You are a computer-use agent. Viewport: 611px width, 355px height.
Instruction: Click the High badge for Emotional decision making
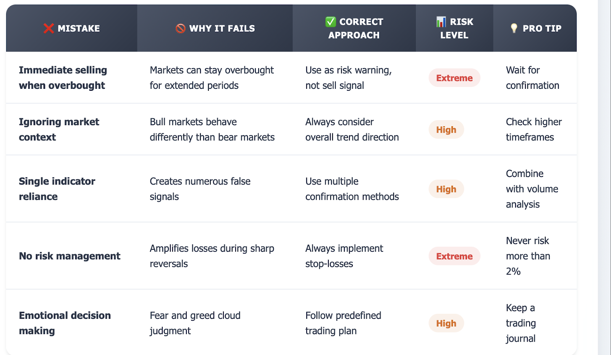click(446, 323)
